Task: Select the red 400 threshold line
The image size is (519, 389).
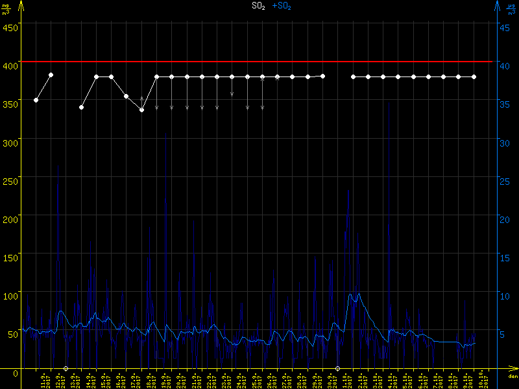Action: 259,62
